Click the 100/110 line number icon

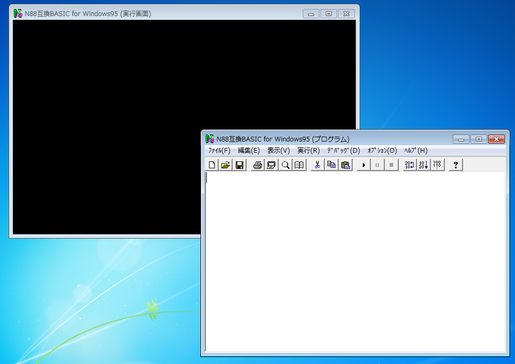[437, 165]
